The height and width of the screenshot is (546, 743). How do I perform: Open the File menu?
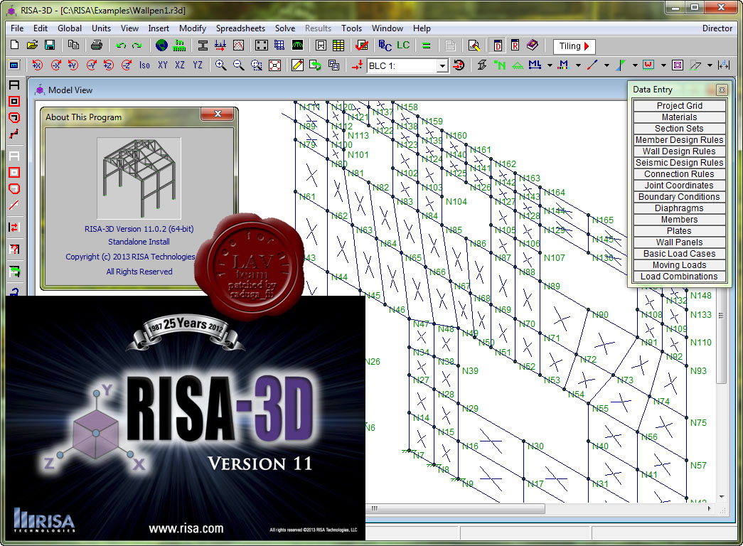(x=17, y=28)
